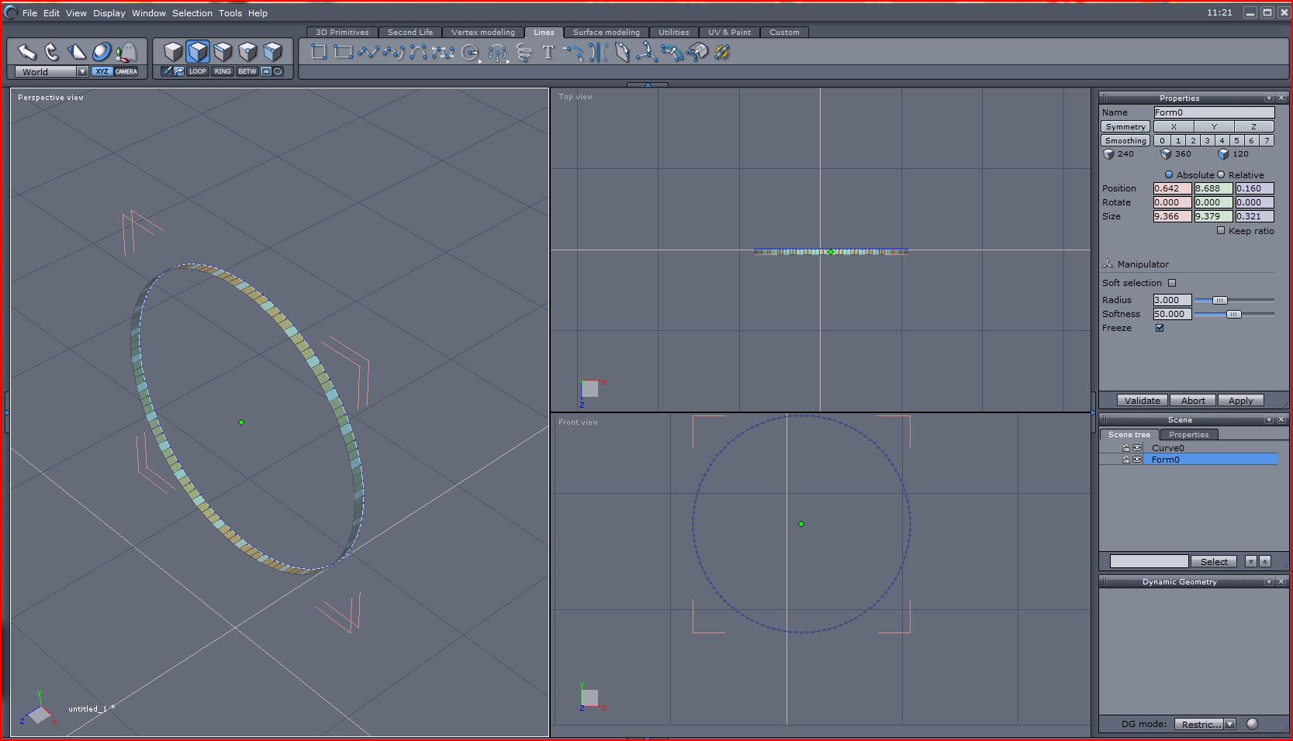
Task: Pick the square Polyline shape tool
Action: (318, 52)
